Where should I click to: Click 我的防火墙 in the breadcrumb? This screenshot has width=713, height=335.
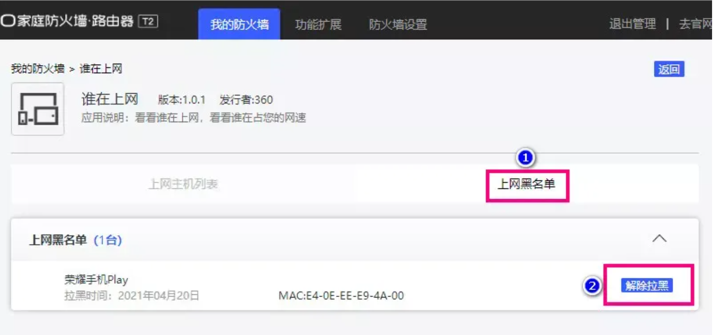(x=38, y=69)
